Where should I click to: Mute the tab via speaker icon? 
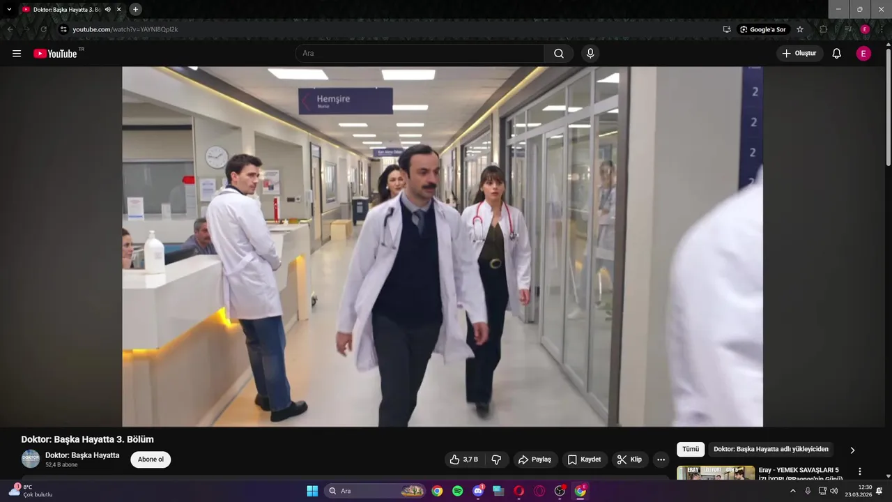pyautogui.click(x=107, y=10)
